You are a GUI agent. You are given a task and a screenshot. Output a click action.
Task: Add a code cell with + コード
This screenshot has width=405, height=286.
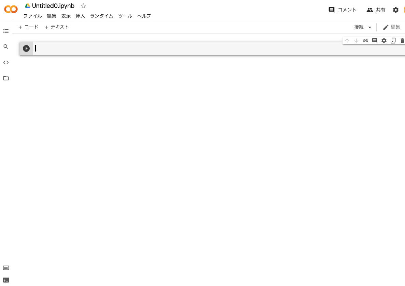[x=28, y=27]
